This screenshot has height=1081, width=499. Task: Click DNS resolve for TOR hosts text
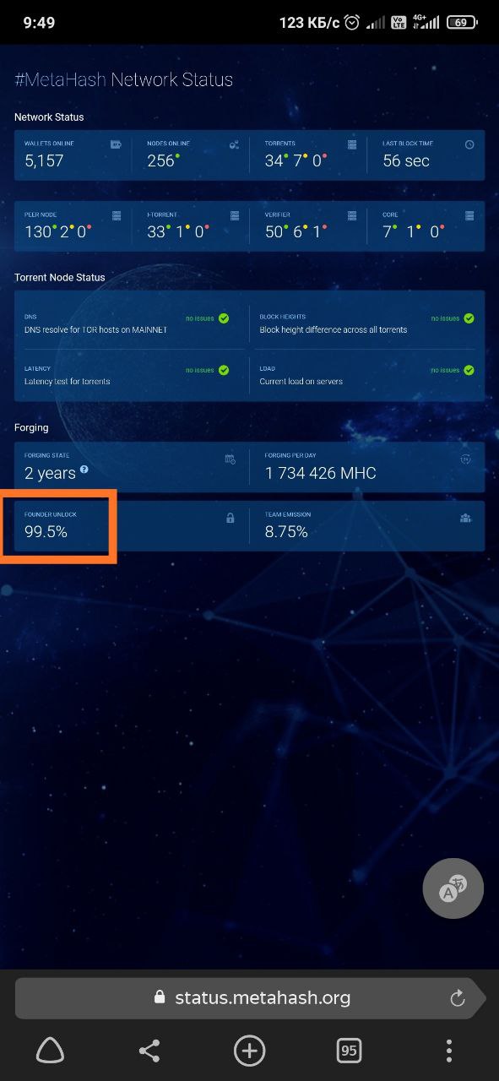pos(95,329)
